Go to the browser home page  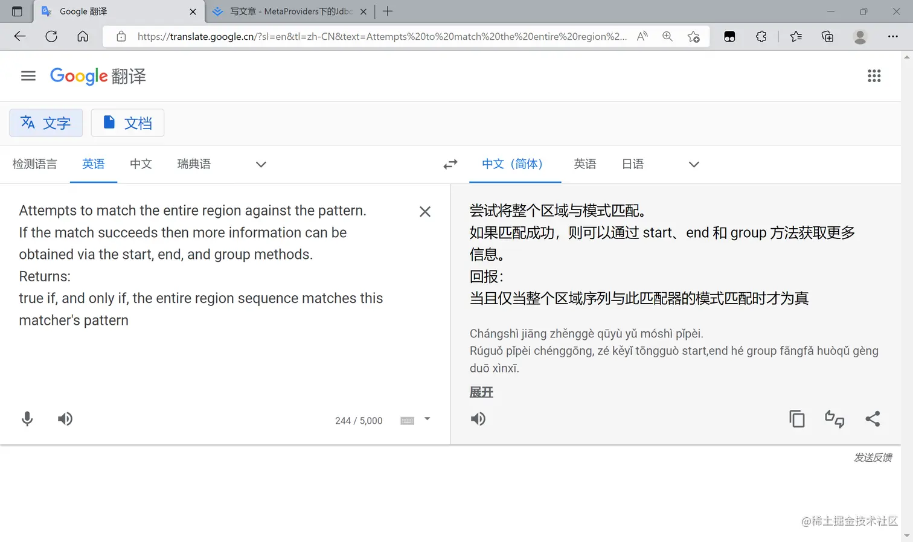83,36
